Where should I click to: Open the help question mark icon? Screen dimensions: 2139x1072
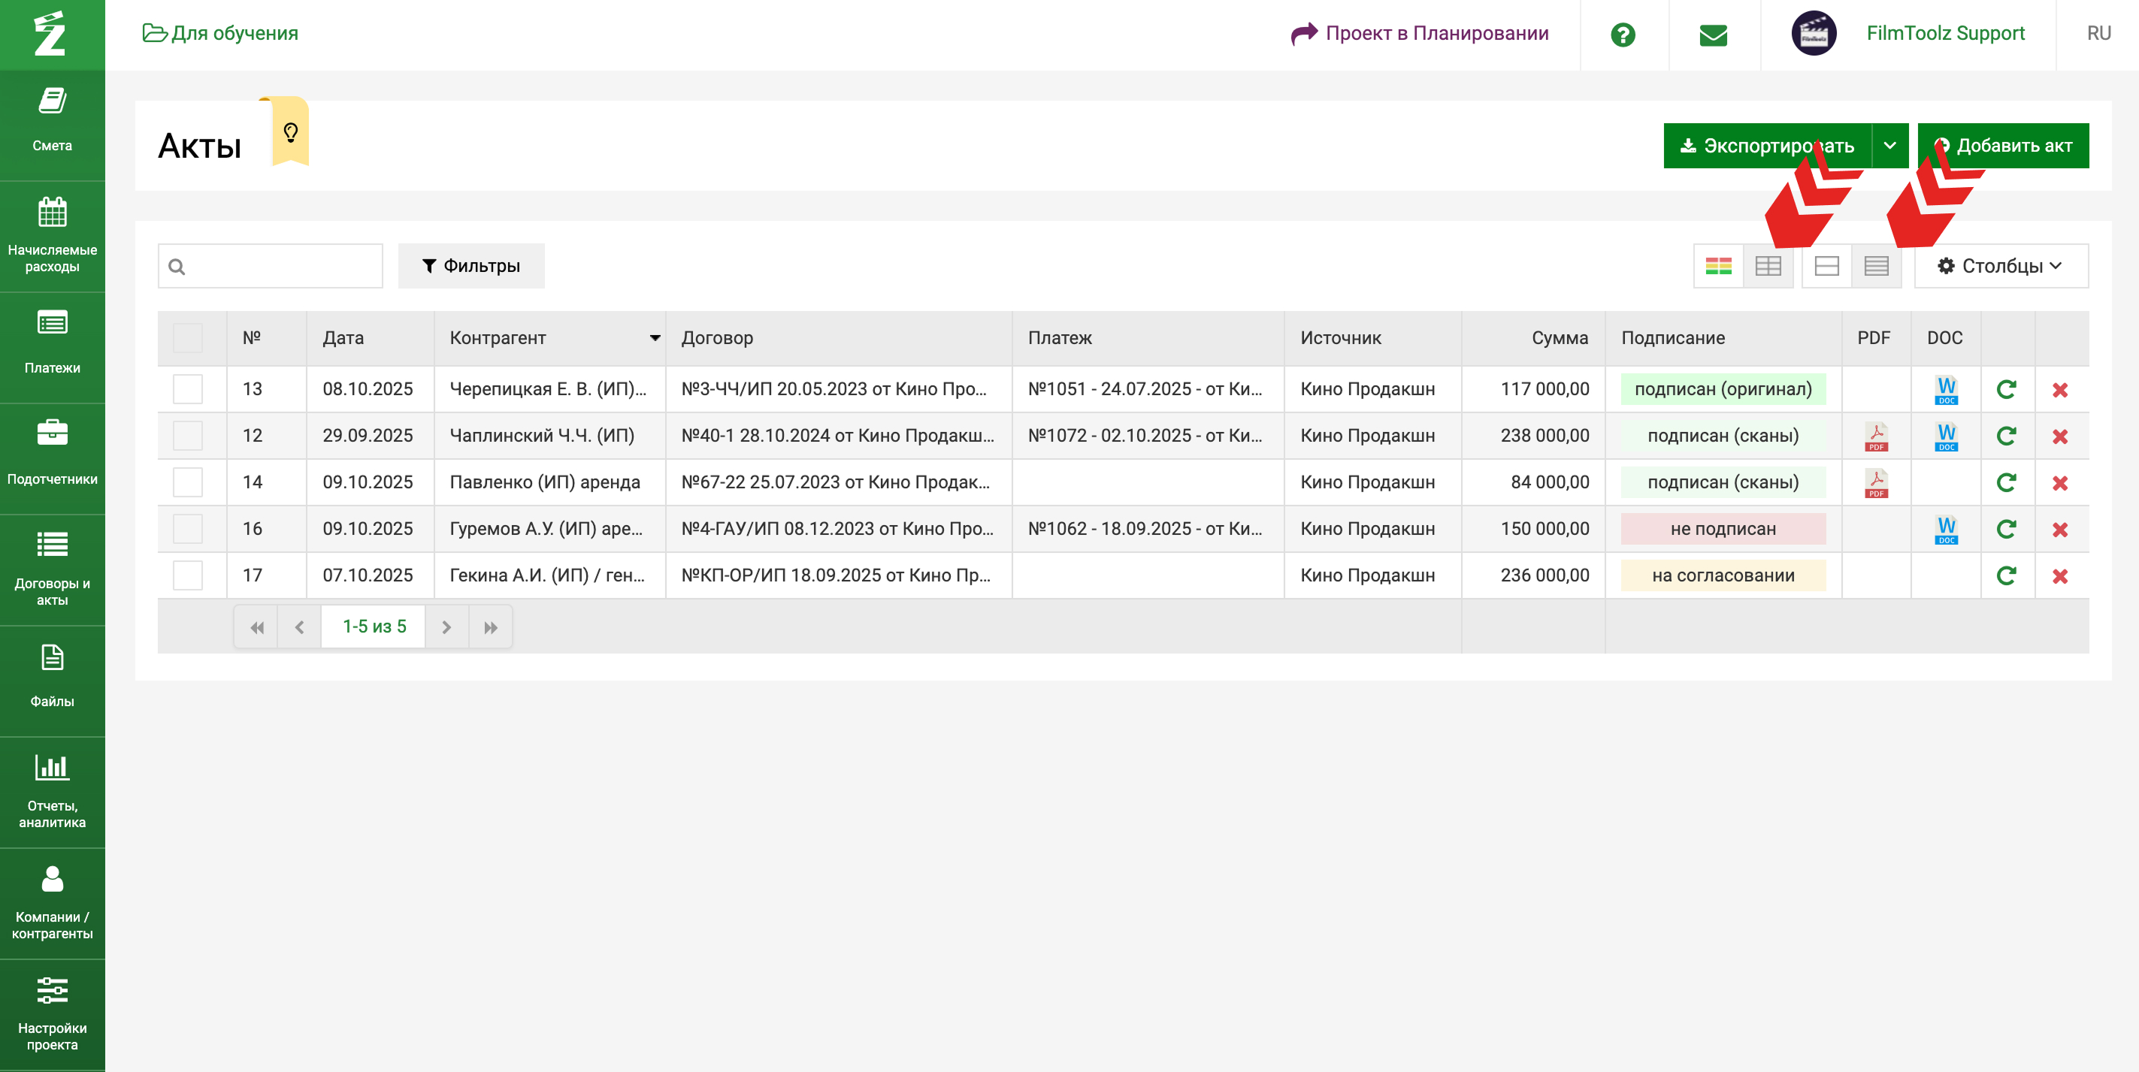pyautogui.click(x=1623, y=35)
